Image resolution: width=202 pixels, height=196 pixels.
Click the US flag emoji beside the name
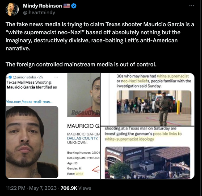click(x=67, y=6)
